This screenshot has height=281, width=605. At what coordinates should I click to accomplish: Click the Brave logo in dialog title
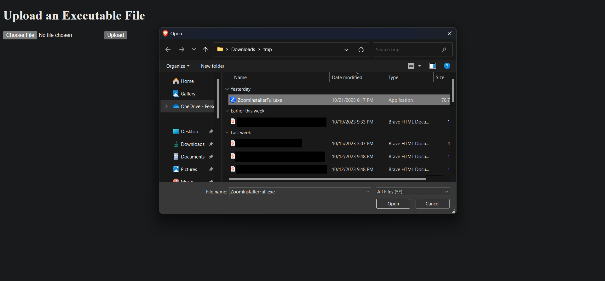click(x=165, y=33)
